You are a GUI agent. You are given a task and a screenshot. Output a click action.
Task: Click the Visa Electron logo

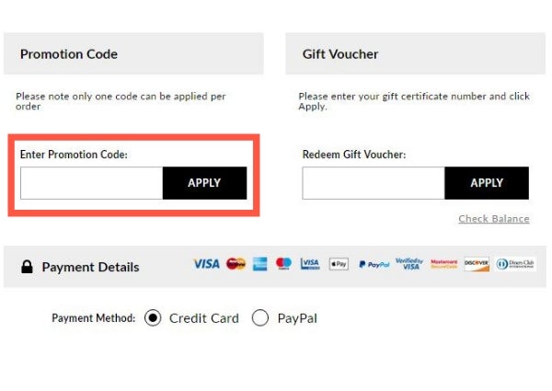click(310, 264)
